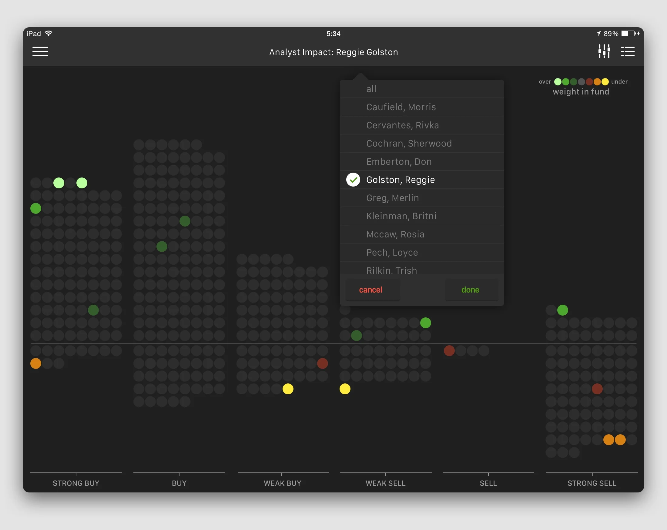Viewport: 667px width, 530px height.
Task: Pick Pech, Loyce from the list
Action: (392, 253)
